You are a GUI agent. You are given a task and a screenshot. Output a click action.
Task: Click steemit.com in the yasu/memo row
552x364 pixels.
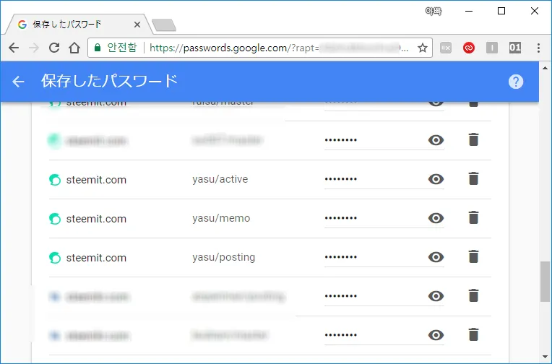(x=96, y=219)
